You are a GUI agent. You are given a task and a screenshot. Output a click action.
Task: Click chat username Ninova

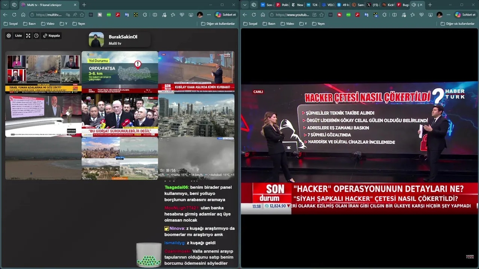click(x=177, y=228)
